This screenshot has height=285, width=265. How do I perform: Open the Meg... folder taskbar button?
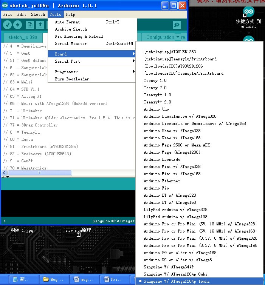coord(54,279)
